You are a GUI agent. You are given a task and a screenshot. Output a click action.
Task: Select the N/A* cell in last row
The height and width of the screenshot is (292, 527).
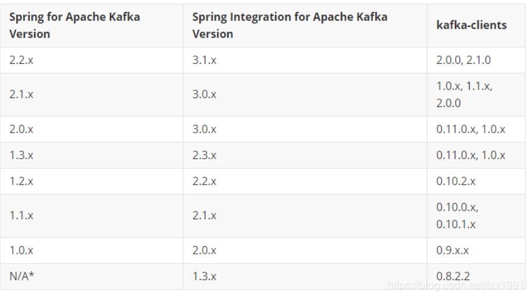pos(21,276)
